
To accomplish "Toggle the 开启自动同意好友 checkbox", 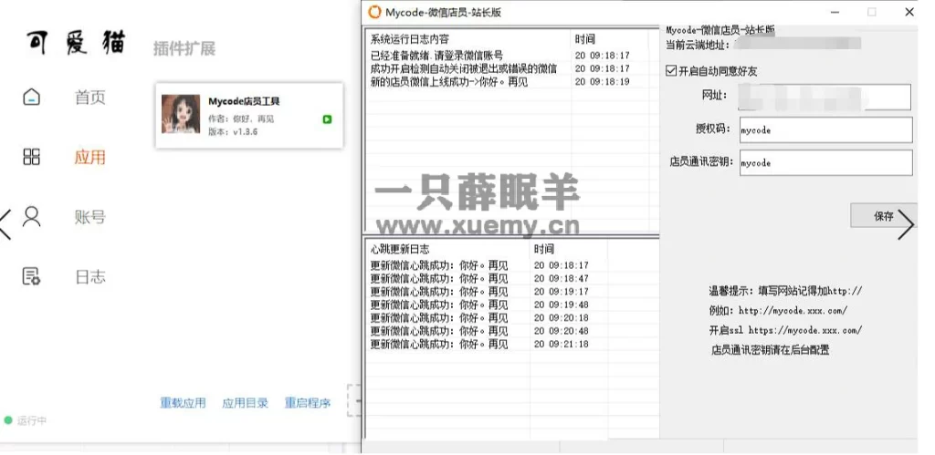I will [671, 71].
